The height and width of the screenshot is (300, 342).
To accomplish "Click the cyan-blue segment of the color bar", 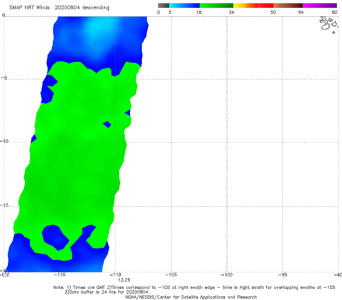I will 184,6.
